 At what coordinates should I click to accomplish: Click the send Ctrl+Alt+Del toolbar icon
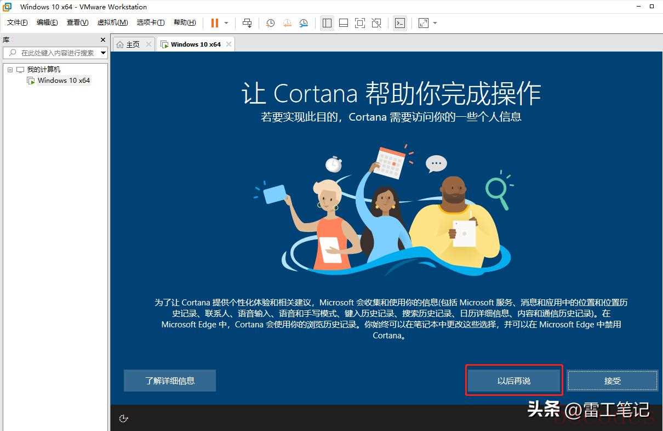pyautogui.click(x=247, y=23)
